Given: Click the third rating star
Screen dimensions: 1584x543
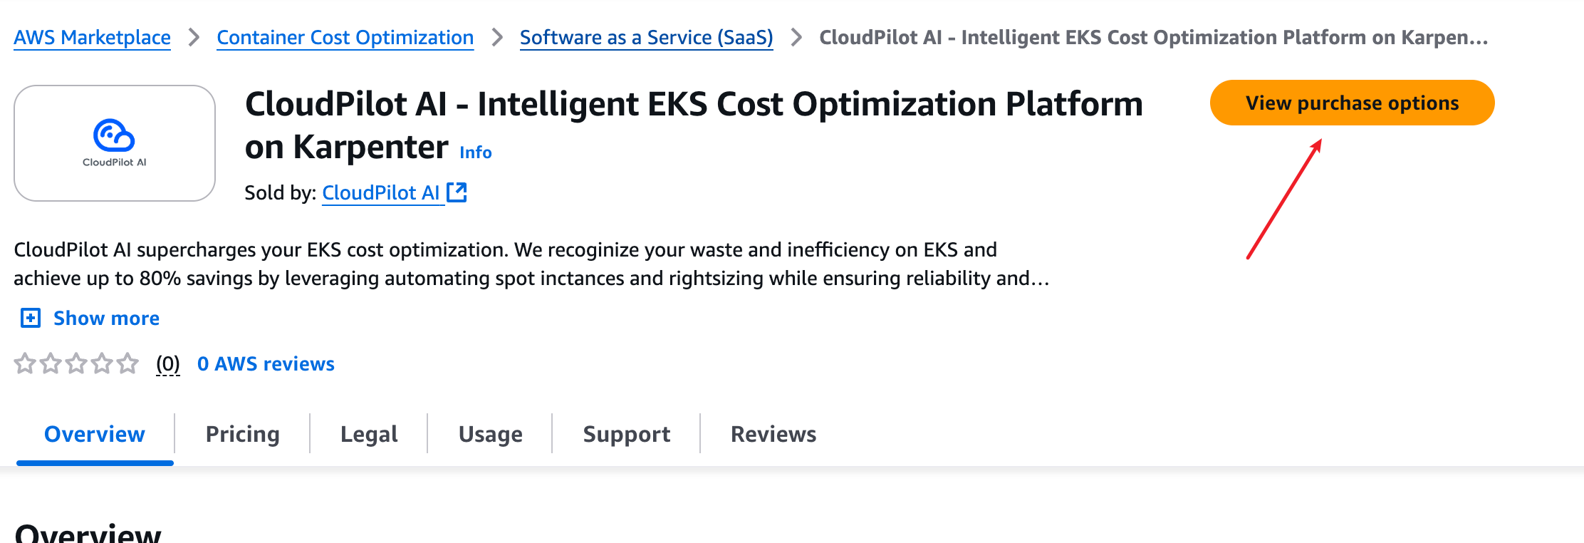Looking at the screenshot, I should 76,363.
